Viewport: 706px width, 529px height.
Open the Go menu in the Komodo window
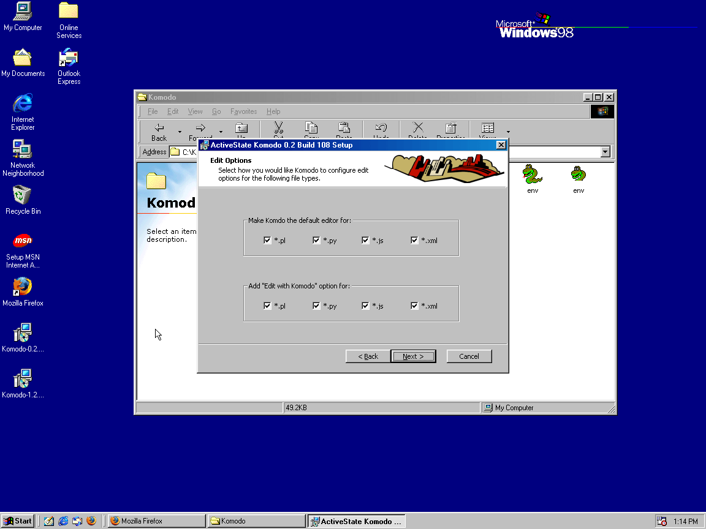216,111
